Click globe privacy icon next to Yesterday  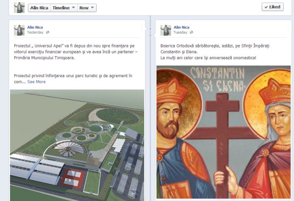pos(47,32)
